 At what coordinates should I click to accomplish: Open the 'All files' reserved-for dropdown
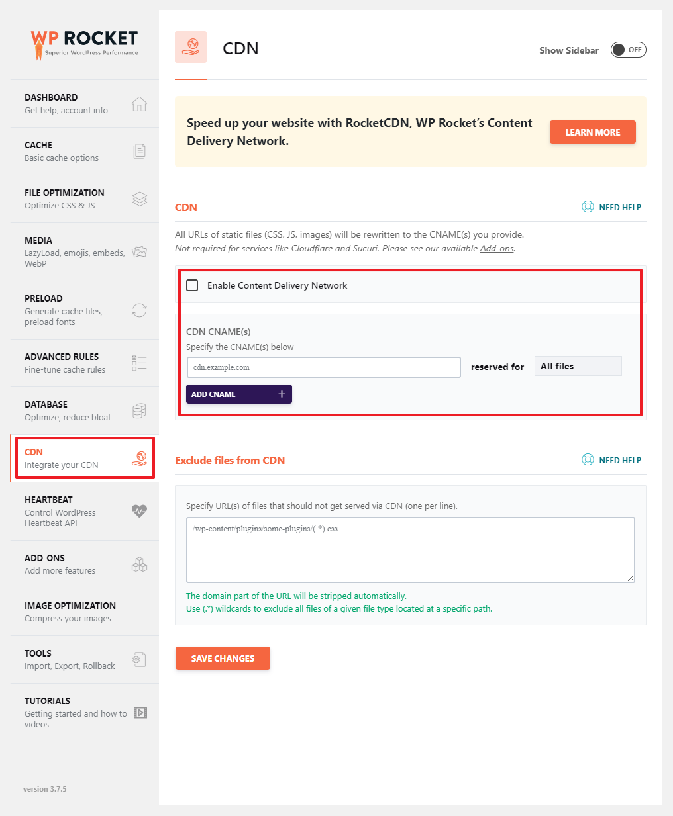coord(578,366)
